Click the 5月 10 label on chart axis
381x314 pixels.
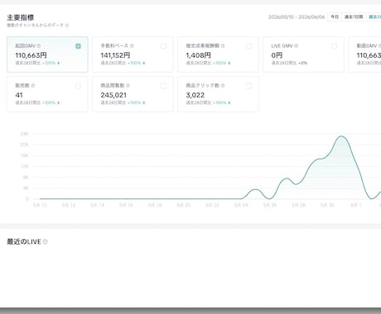coord(40,205)
